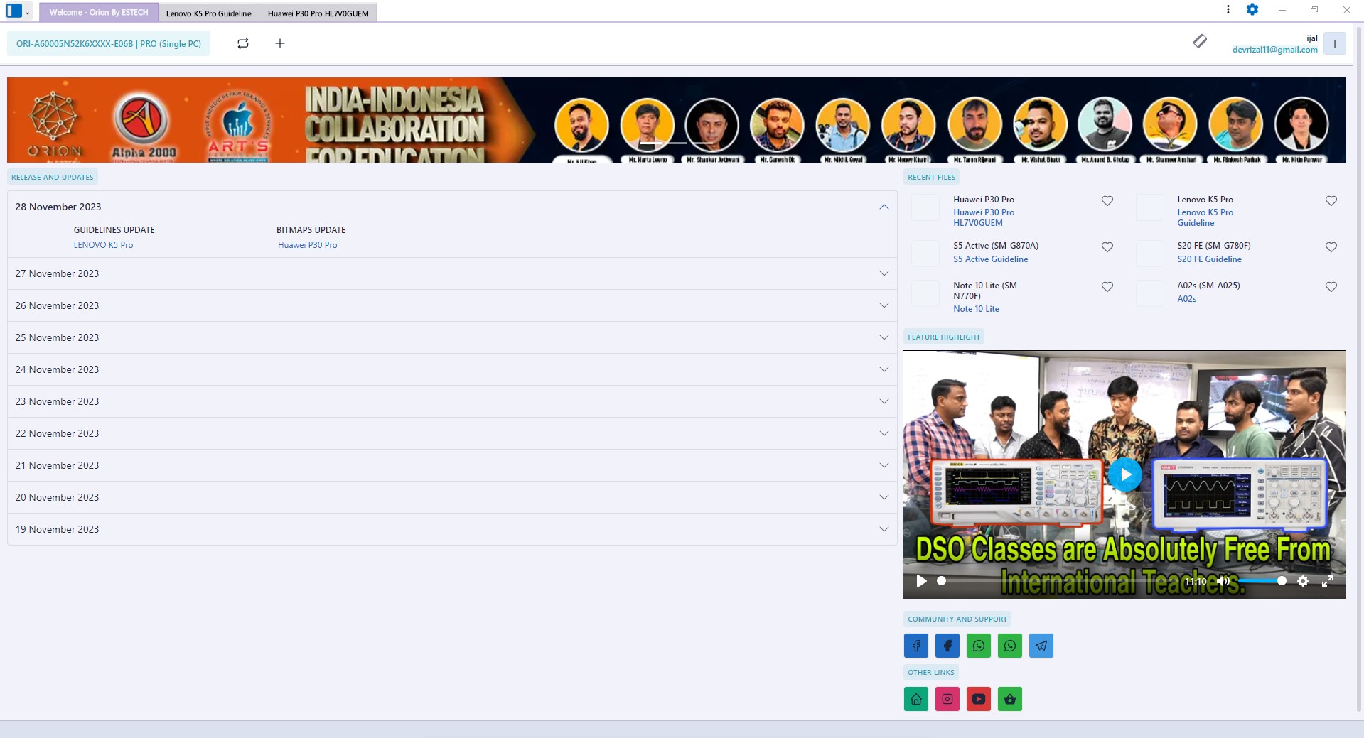Click the small play button in video controls

tap(921, 581)
